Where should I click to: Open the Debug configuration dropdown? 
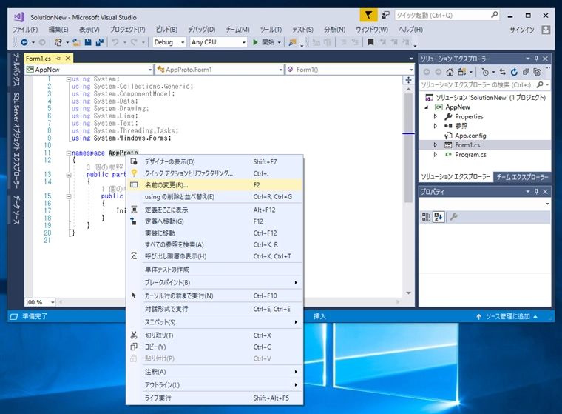pyautogui.click(x=169, y=42)
